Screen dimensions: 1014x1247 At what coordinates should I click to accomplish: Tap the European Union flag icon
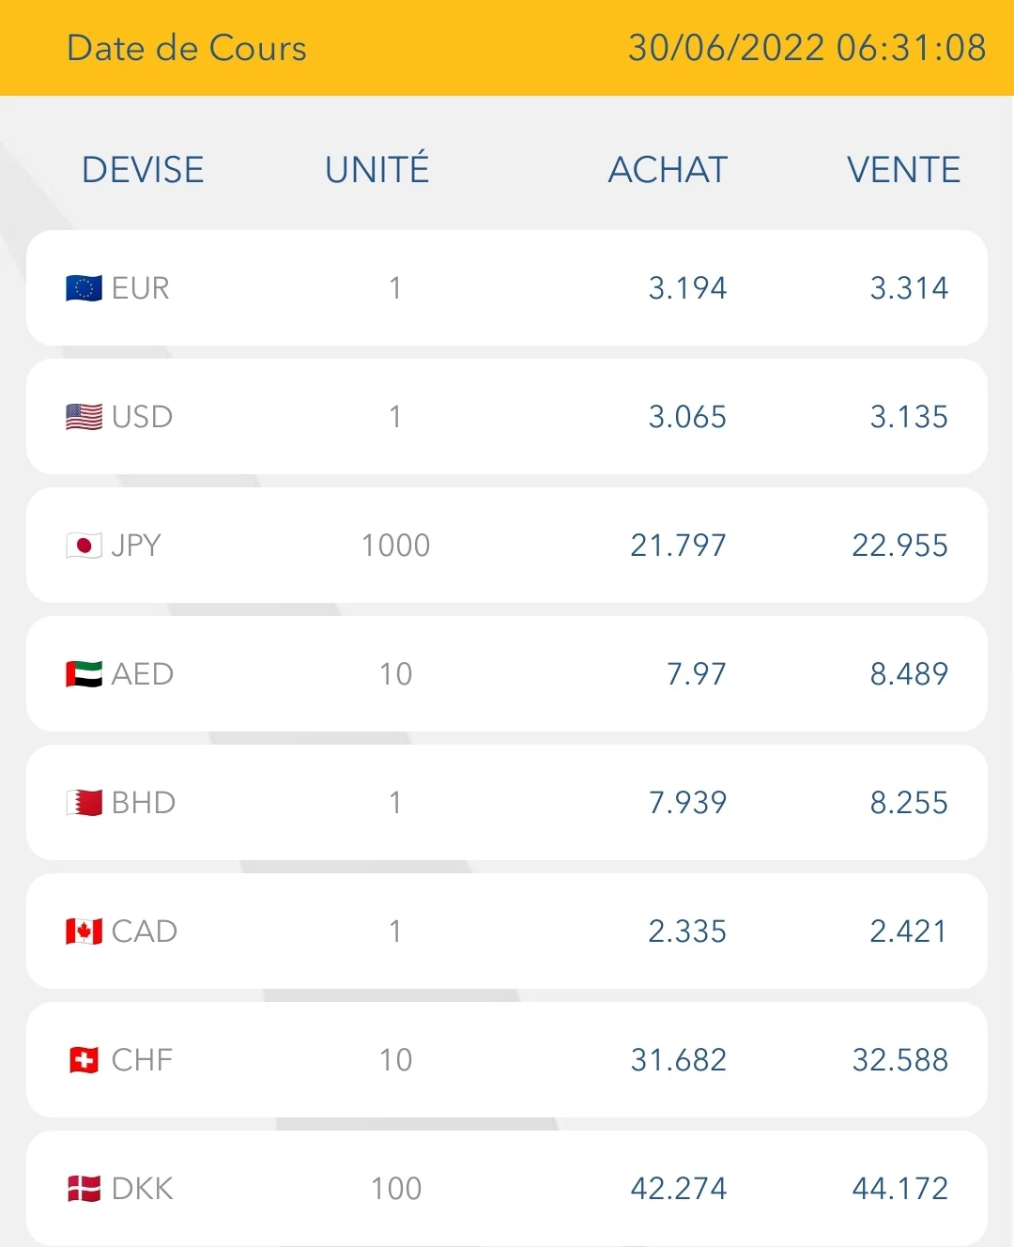pos(84,288)
